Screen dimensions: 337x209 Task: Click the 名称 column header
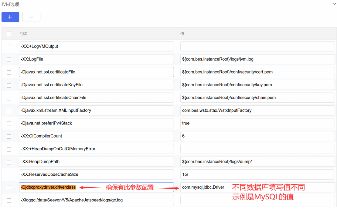click(x=23, y=34)
